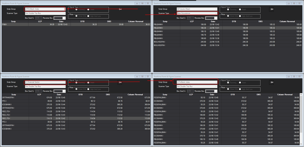Click Column Reversal header in the All Futures (Near) scanner
This screenshot has width=304, height=147.
pyautogui.click(x=287, y=21)
